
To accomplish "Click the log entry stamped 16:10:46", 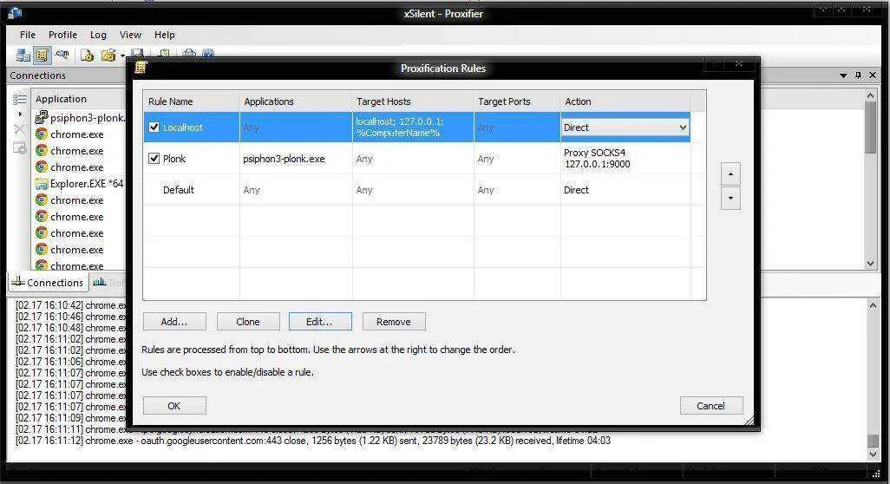I will (71, 317).
